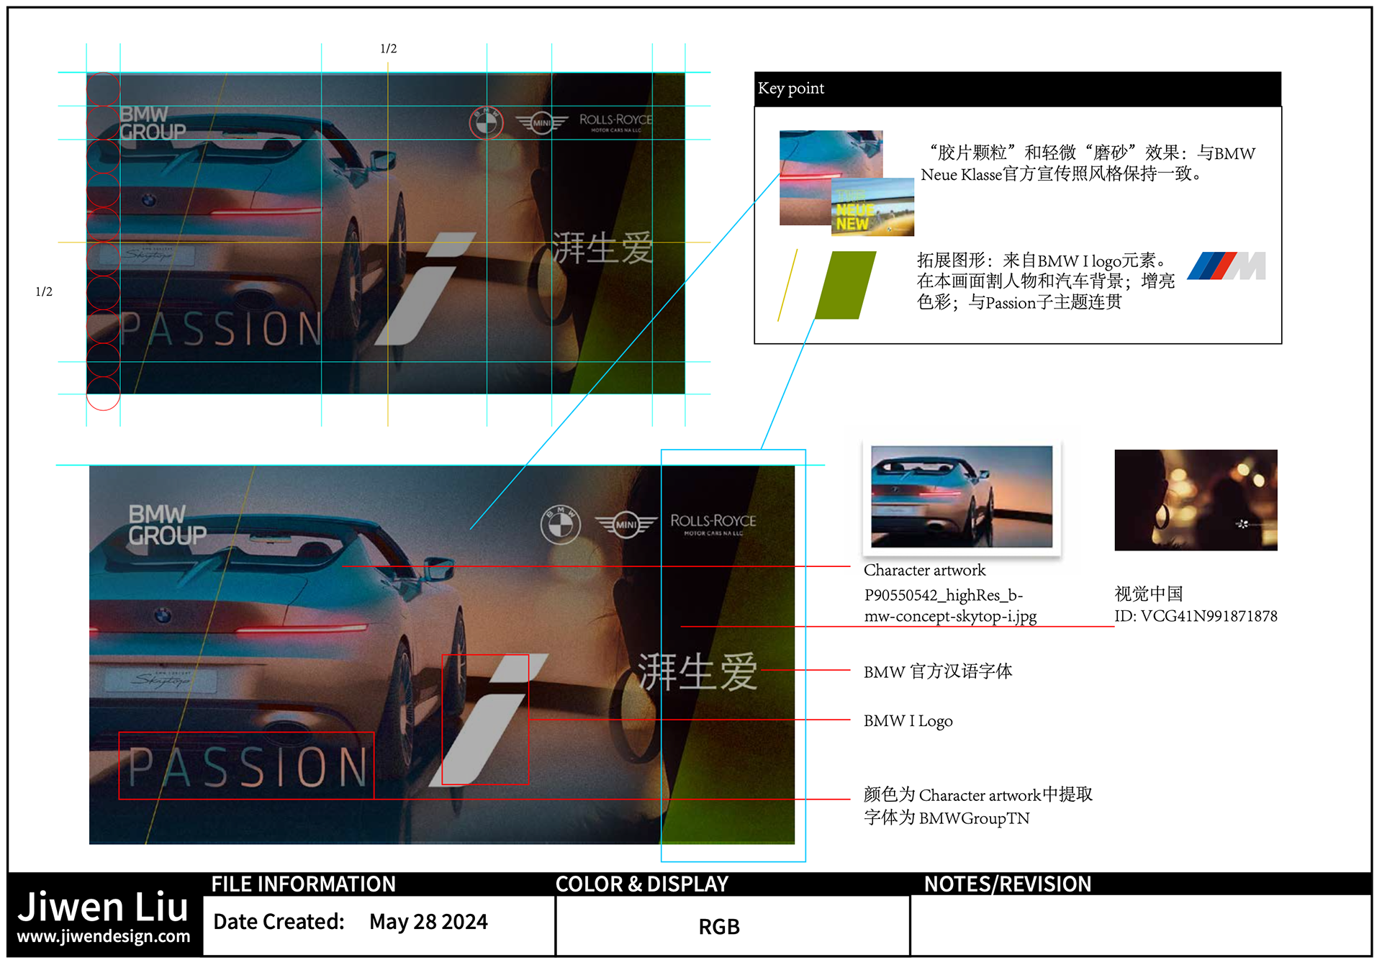This screenshot has width=1382, height=965.
Task: Click the PASSION text in lower artwork
Action: tap(247, 767)
